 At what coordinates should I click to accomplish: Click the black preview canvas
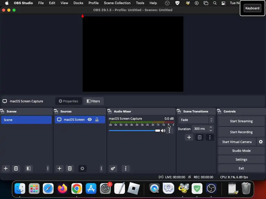(133, 54)
